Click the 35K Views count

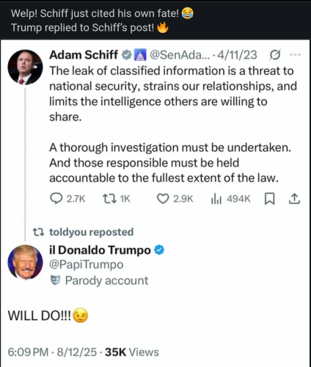pos(132,352)
